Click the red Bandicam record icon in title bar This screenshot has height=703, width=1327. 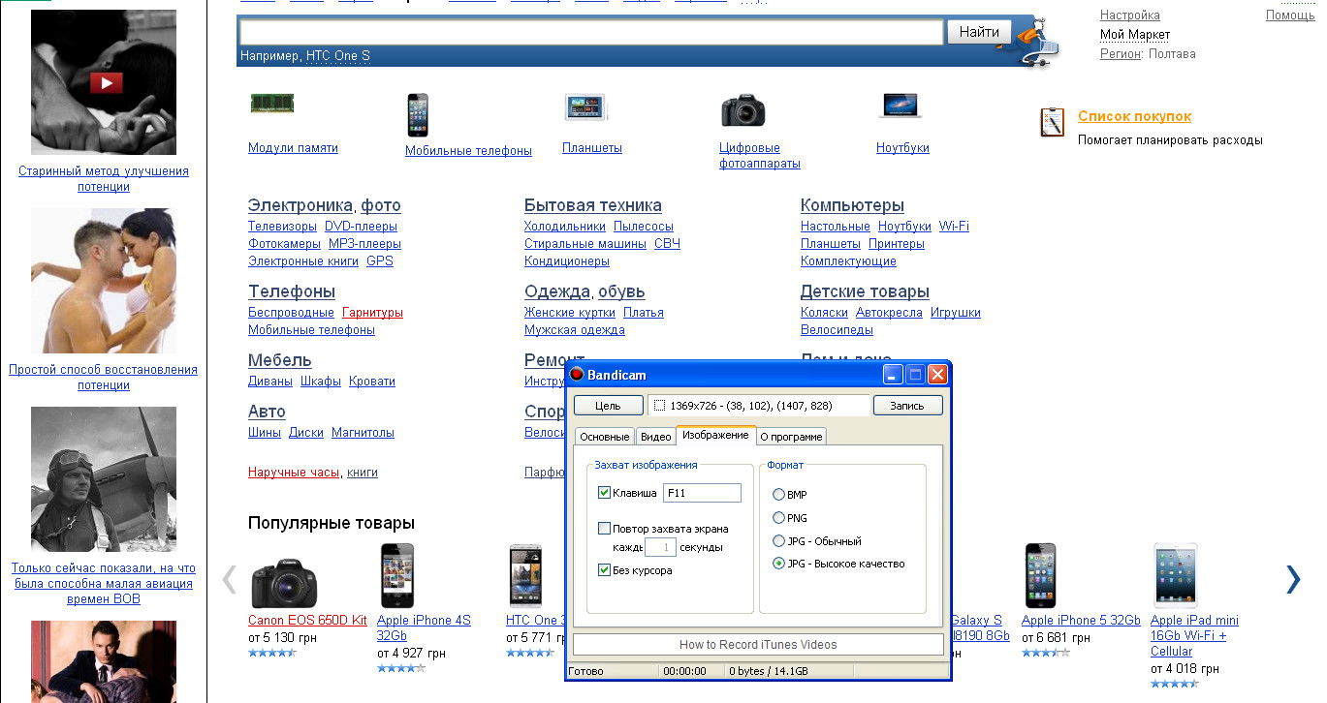(577, 375)
